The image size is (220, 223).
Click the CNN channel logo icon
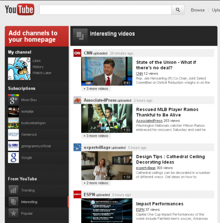pyautogui.click(x=77, y=53)
